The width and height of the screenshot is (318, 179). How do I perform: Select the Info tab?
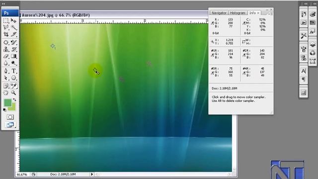coord(252,13)
